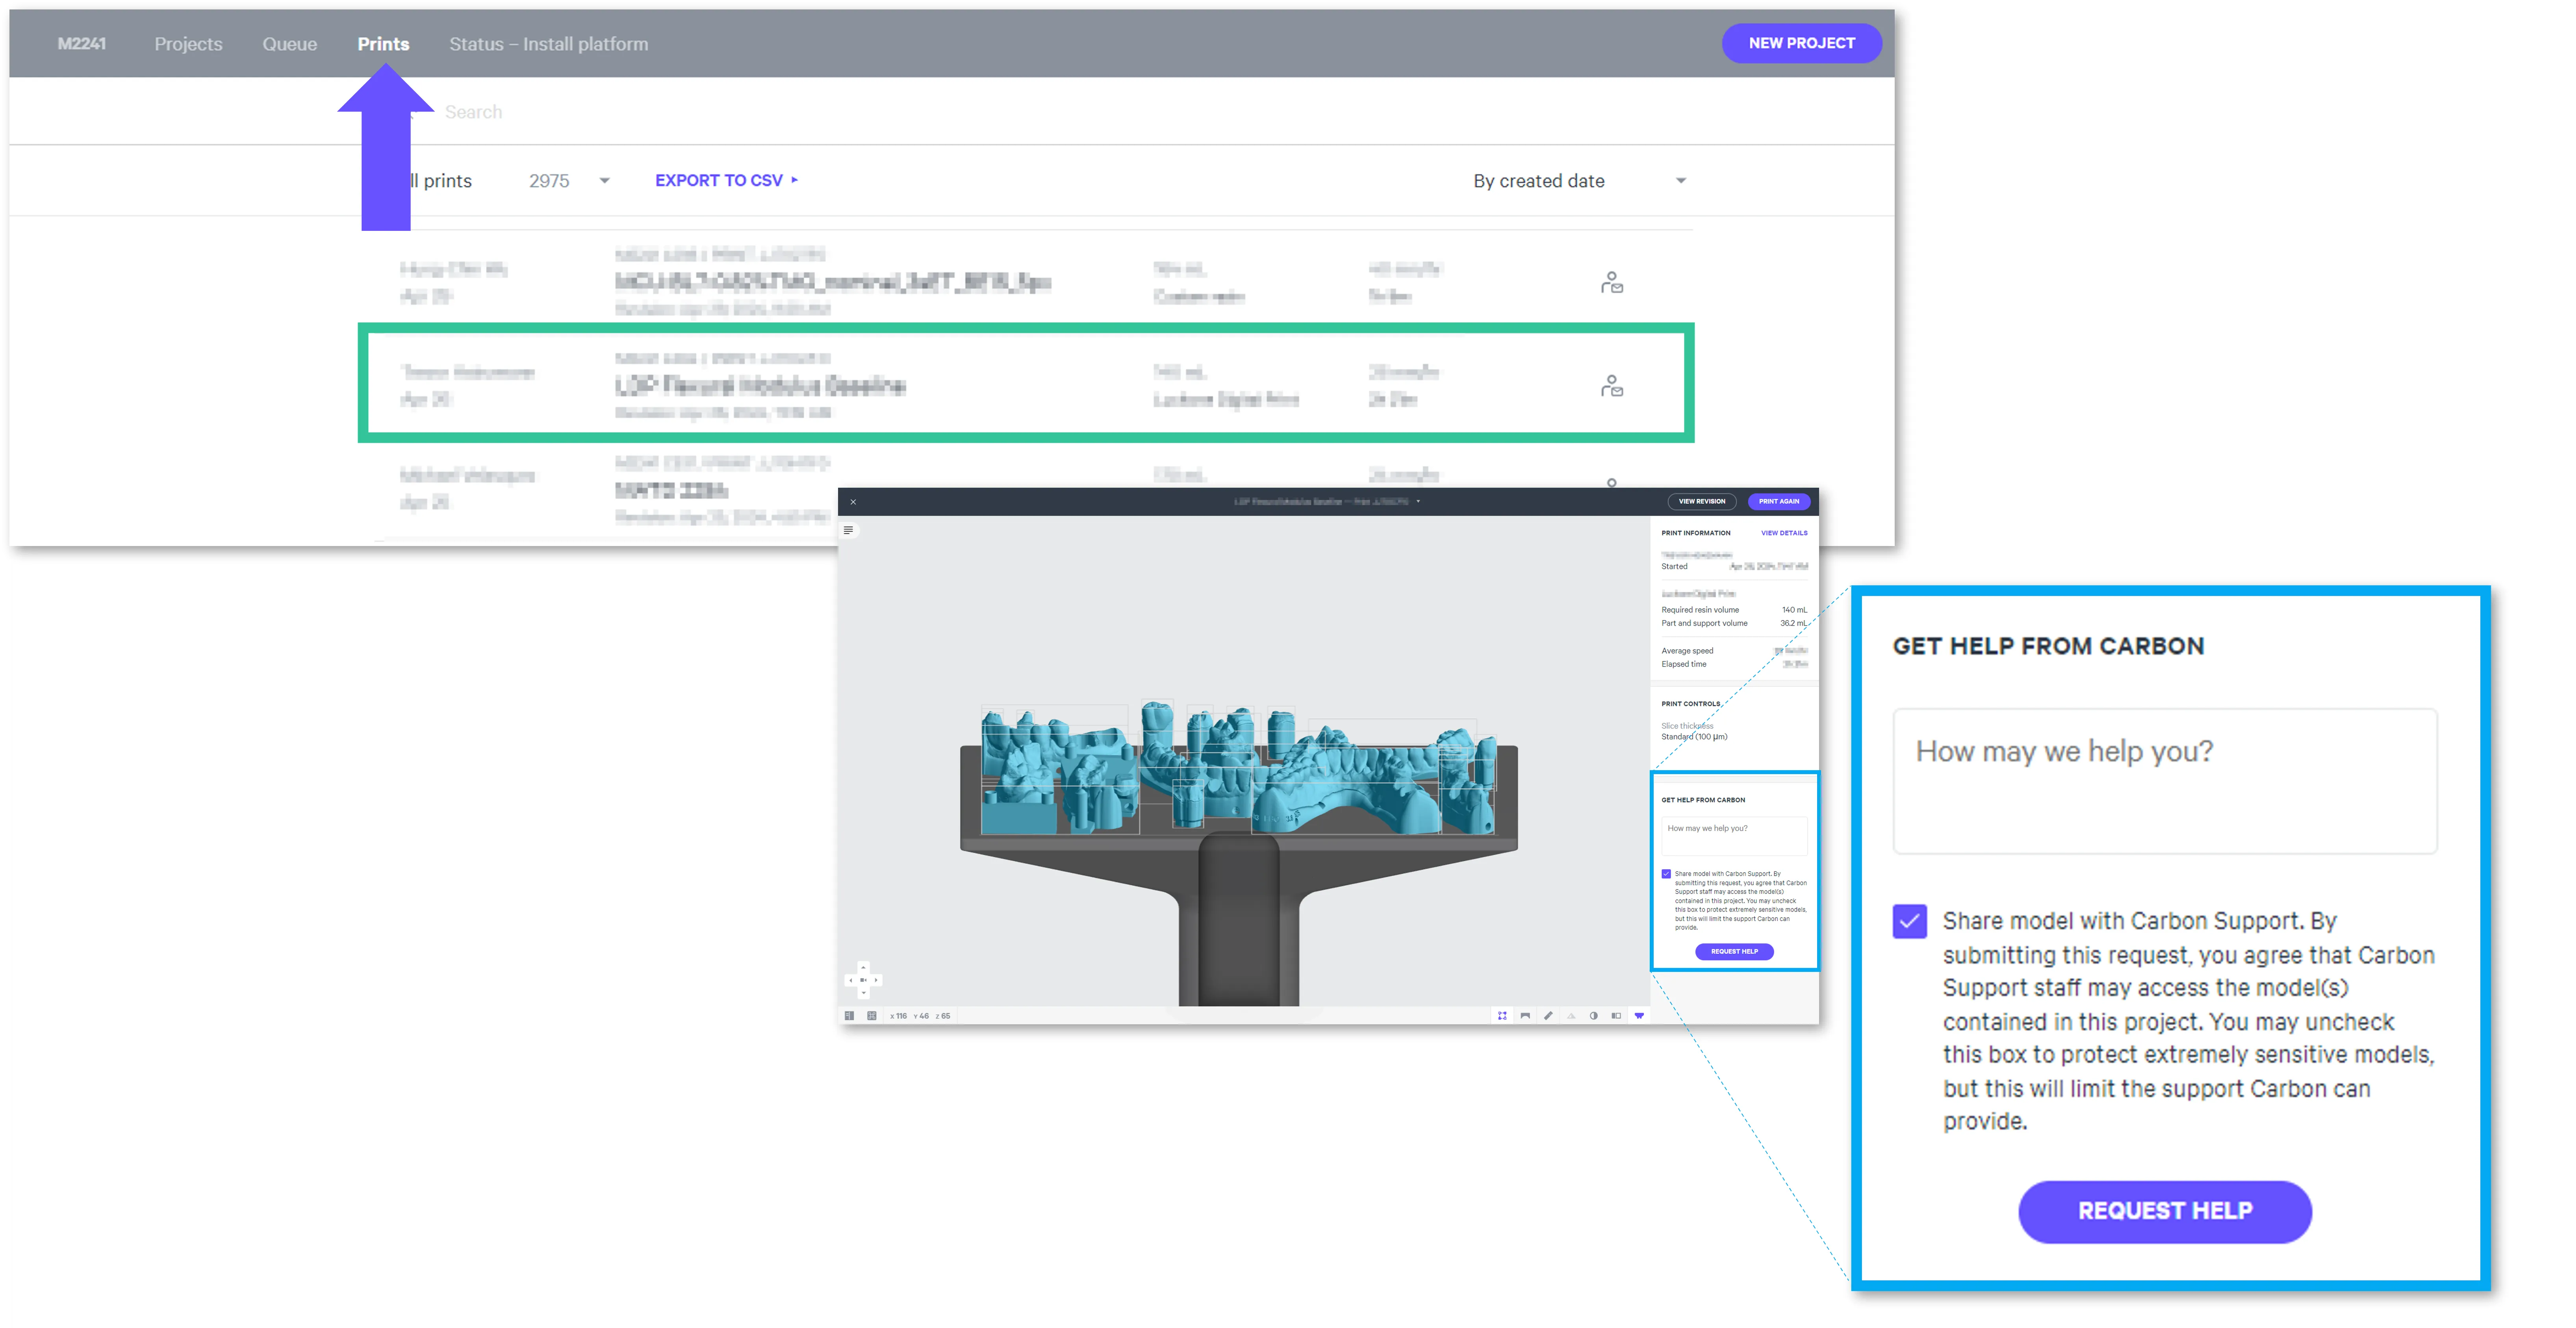The width and height of the screenshot is (2576, 1328).
Task: Open the By created date sort dropdown
Action: click(1580, 181)
